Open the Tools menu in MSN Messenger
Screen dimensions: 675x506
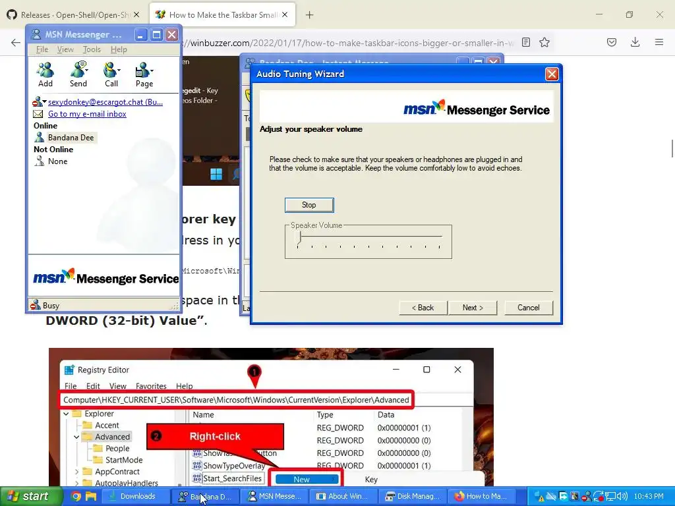tap(92, 49)
